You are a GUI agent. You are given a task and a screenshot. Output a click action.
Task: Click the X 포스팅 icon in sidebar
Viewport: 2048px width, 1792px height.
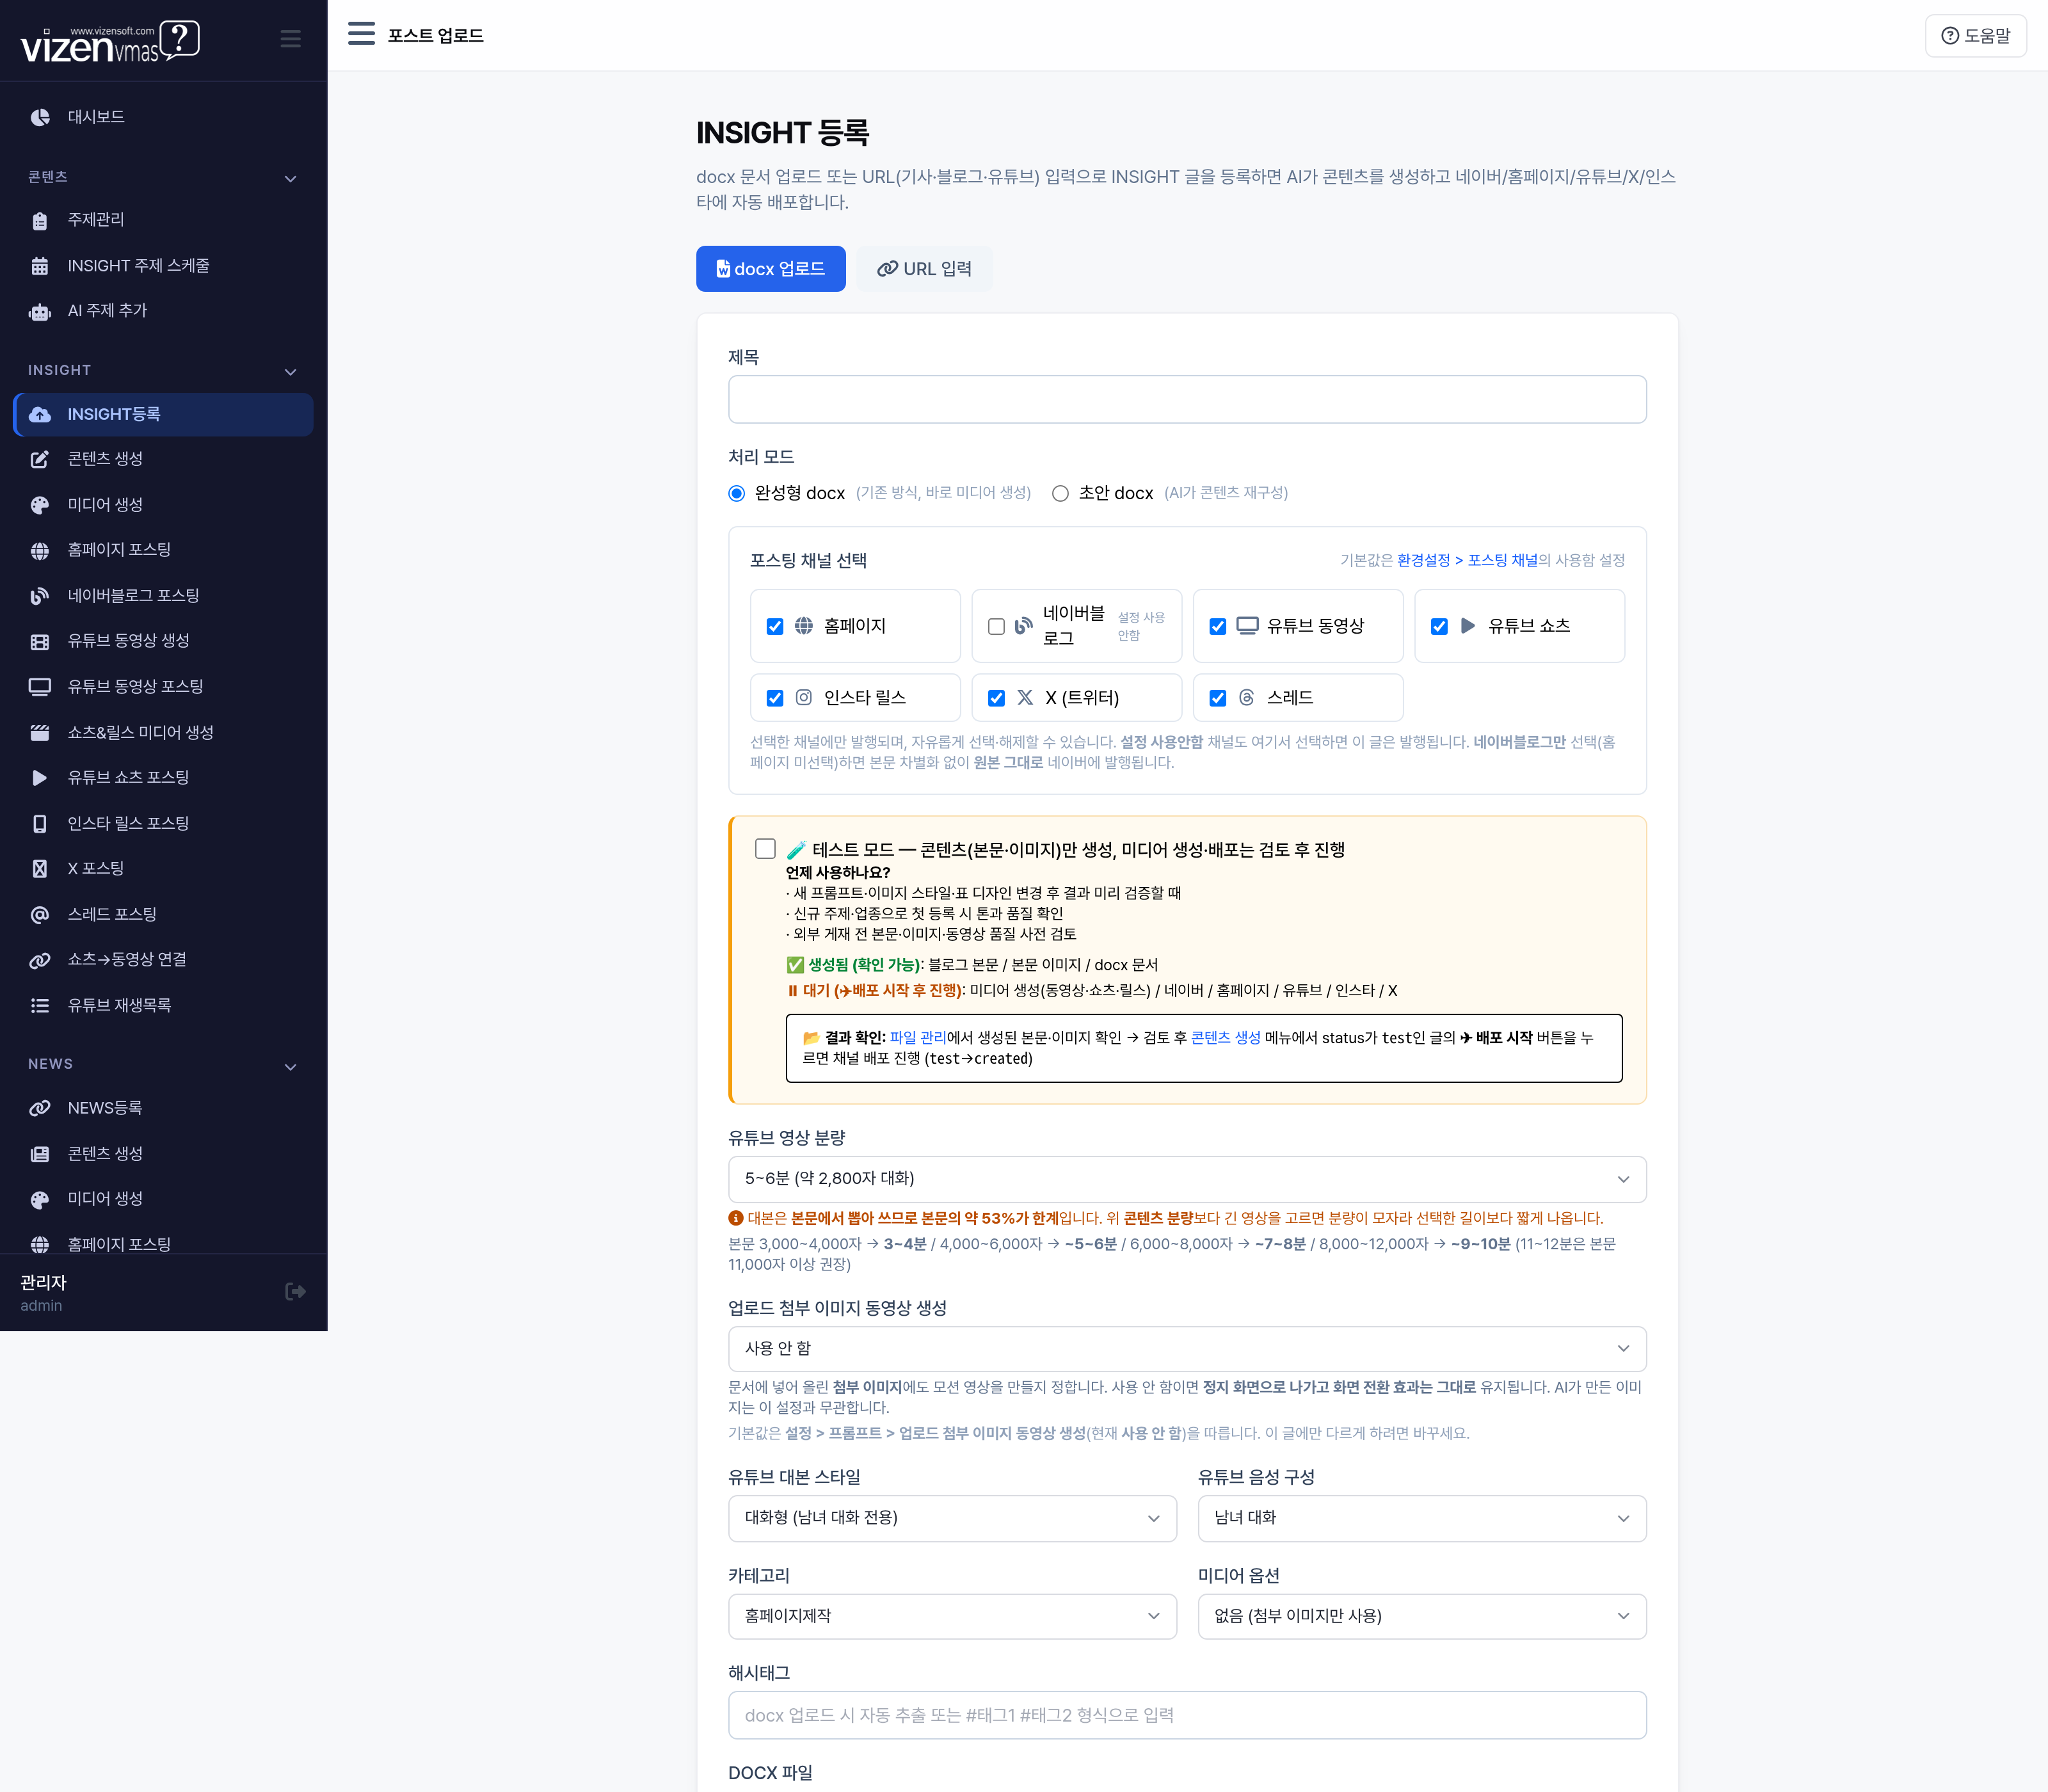click(40, 869)
